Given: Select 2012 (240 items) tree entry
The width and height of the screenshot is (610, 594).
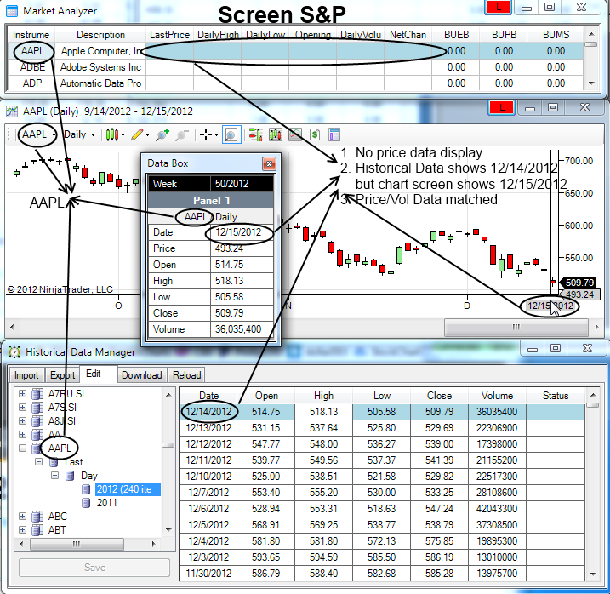Looking at the screenshot, I should (x=128, y=489).
